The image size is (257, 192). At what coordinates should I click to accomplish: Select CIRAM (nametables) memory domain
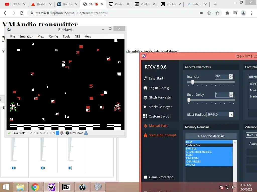(209, 152)
